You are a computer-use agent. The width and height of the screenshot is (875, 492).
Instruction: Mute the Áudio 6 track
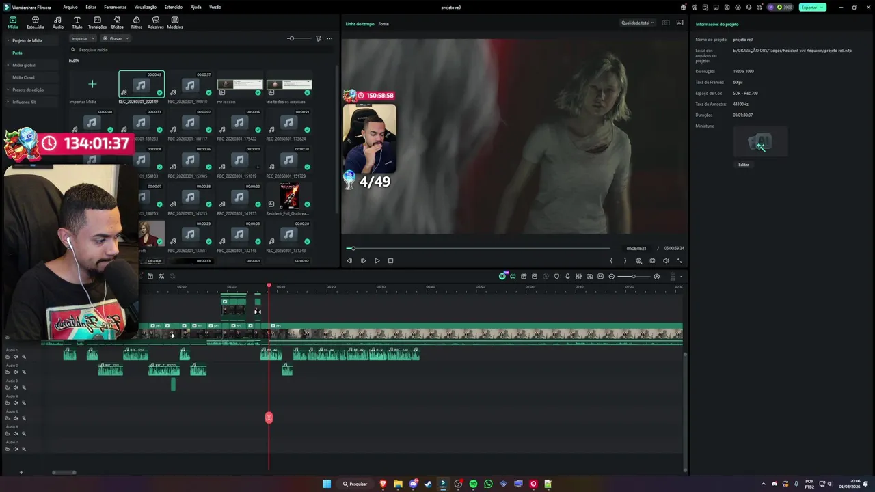point(16,434)
